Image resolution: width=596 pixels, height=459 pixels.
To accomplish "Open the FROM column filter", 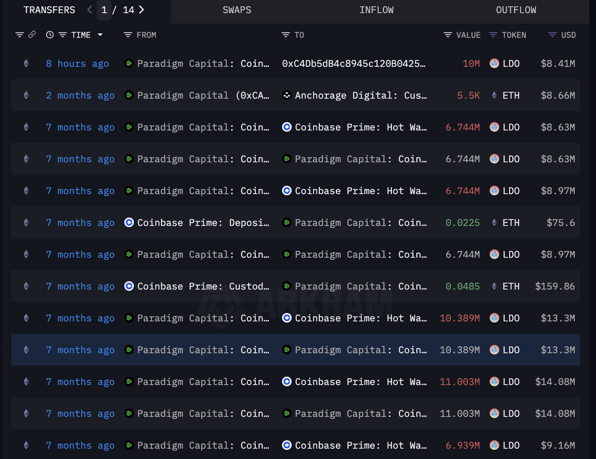I will (127, 35).
